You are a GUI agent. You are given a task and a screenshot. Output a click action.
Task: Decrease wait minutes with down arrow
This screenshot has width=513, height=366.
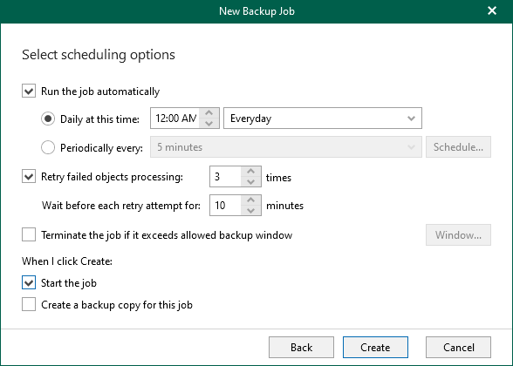pos(251,211)
